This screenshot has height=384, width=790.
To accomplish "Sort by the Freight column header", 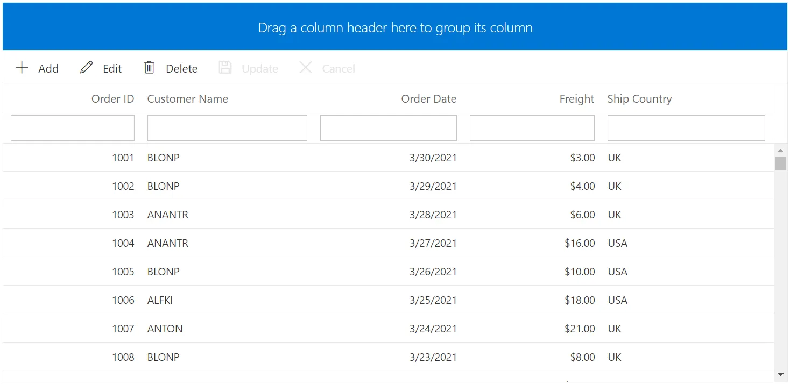I will pos(576,98).
